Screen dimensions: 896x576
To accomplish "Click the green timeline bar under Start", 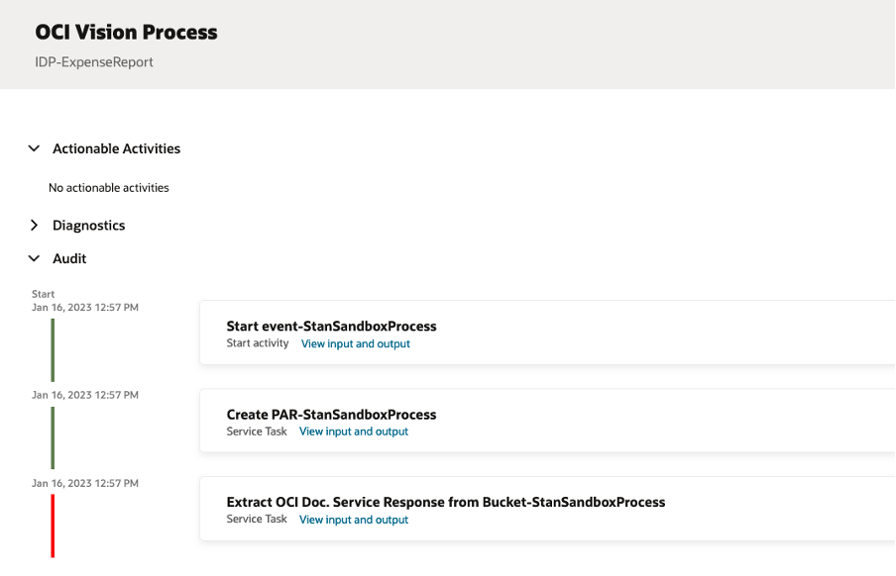I will click(x=53, y=349).
